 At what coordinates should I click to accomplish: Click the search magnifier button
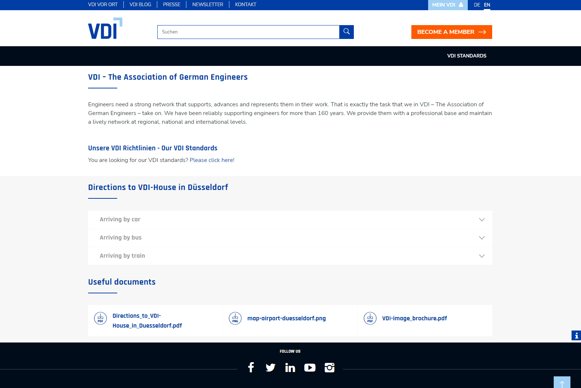[x=347, y=32]
